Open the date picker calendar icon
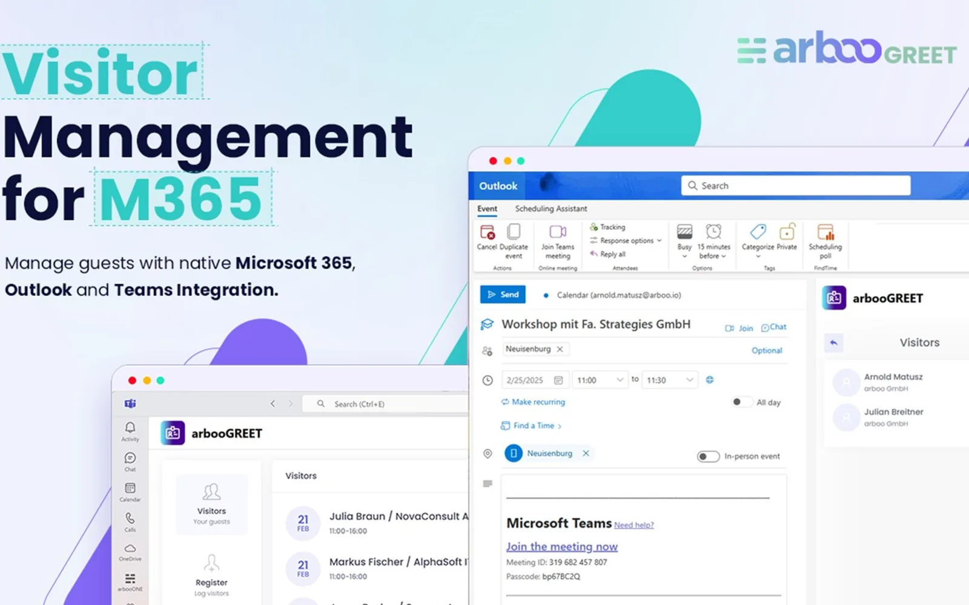 coord(558,380)
